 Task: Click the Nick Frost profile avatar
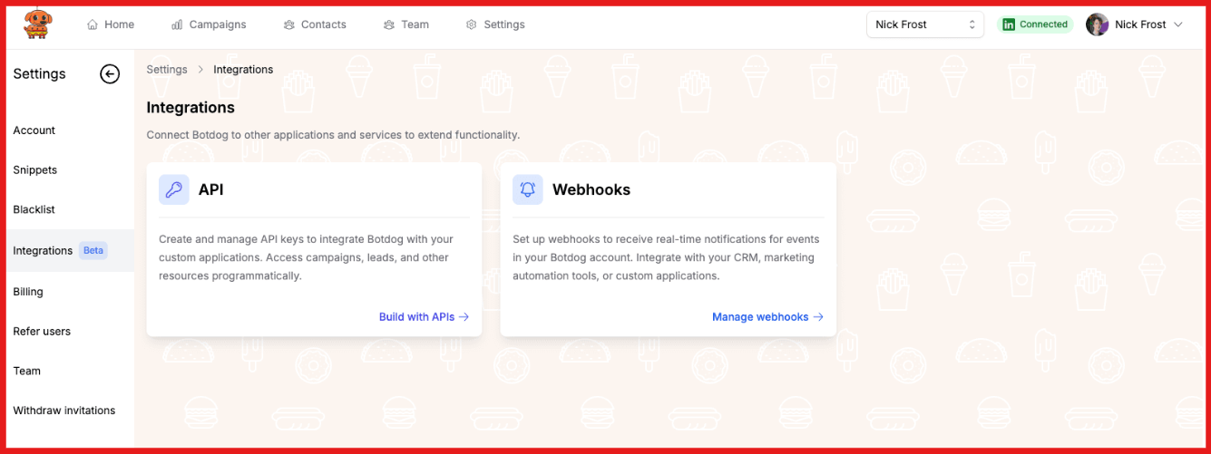point(1098,24)
